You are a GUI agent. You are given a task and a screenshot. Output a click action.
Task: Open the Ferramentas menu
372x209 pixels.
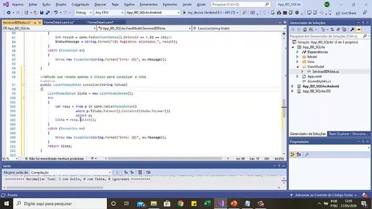[x=149, y=5]
